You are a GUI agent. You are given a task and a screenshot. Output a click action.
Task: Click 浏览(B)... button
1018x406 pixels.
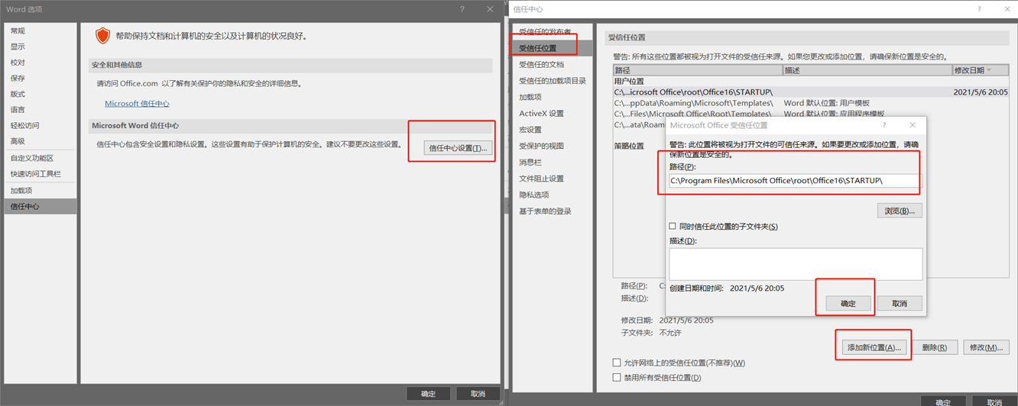click(x=900, y=211)
